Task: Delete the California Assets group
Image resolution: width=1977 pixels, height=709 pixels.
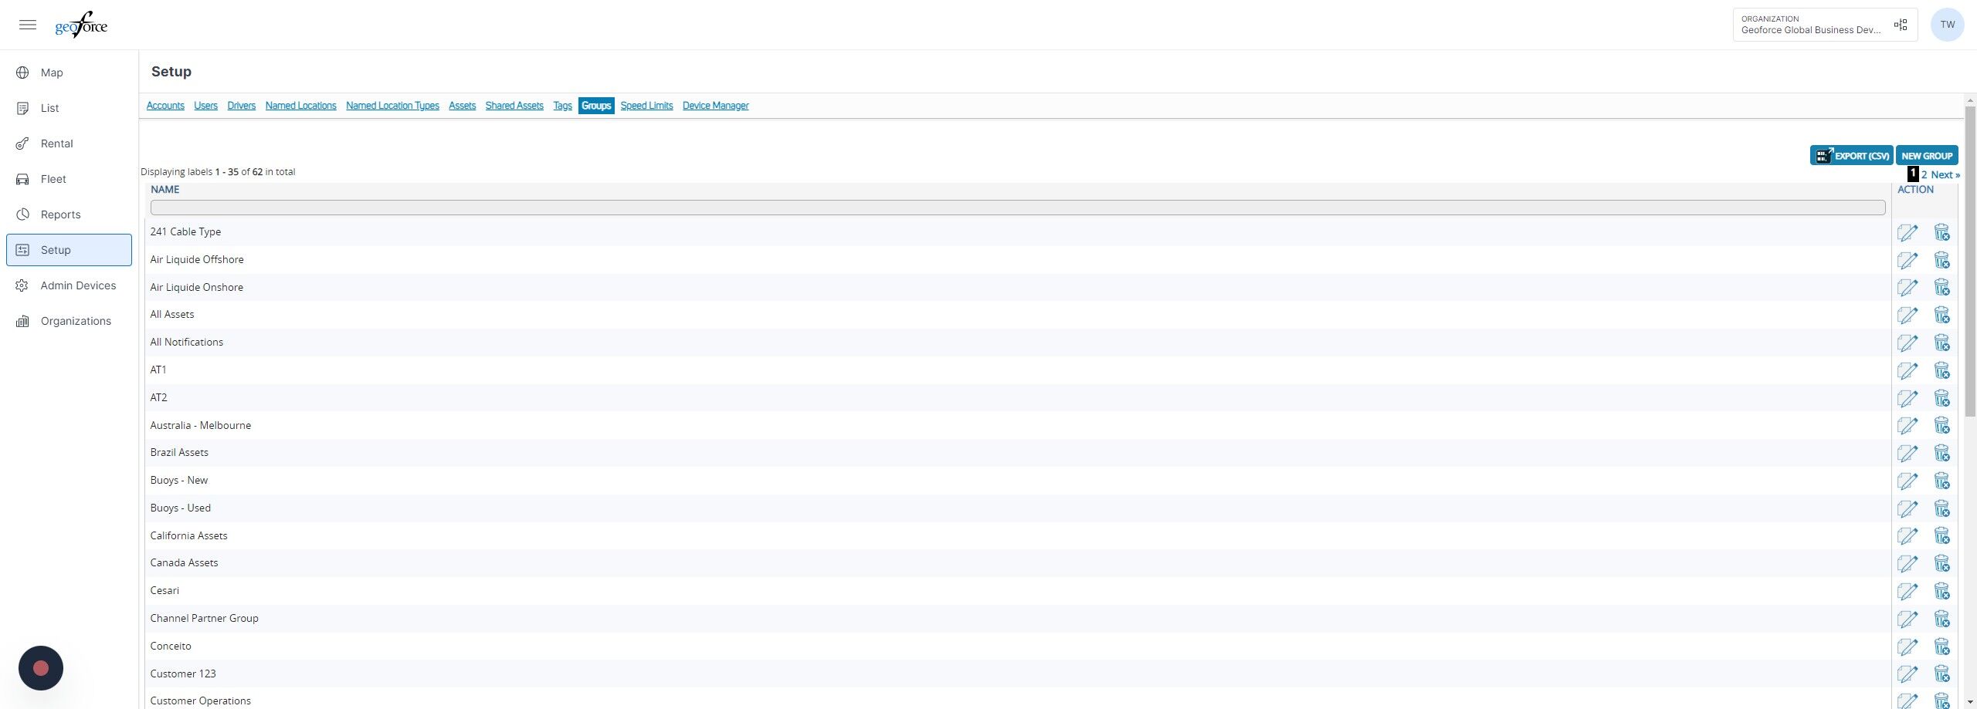Action: pos(1941,536)
